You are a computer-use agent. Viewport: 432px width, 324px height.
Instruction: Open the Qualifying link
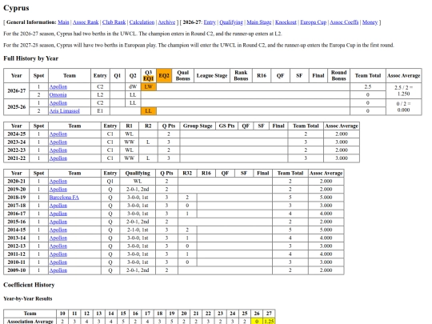231,22
